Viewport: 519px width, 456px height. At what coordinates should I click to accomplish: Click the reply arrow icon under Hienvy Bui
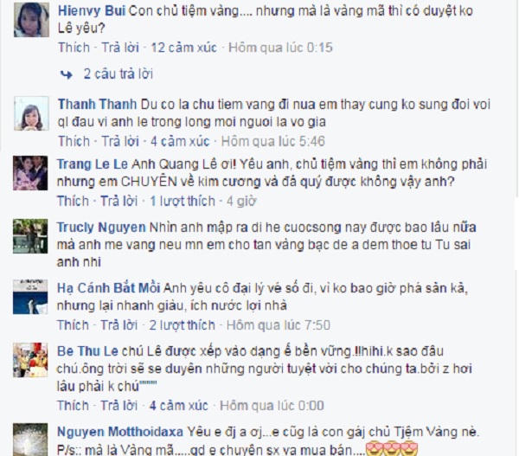click(x=67, y=74)
